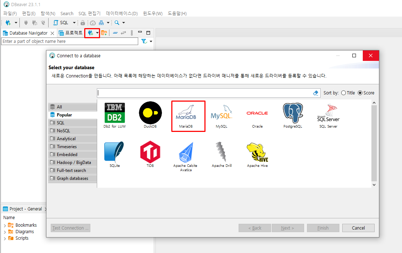Image resolution: width=402 pixels, height=253 pixels.
Task: Clear the database search field with eraser icon
Action: [316, 93]
